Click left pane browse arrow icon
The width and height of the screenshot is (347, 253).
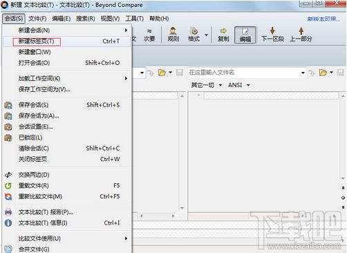click(151, 73)
